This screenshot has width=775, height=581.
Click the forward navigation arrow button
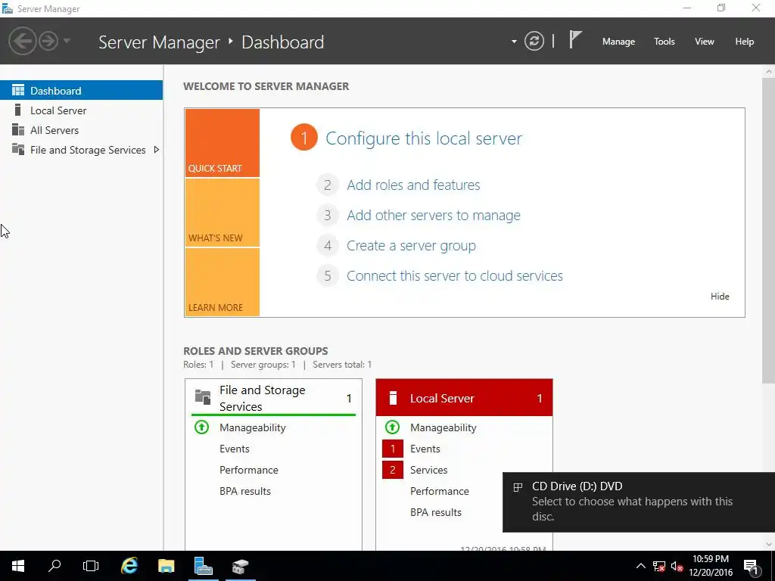click(x=48, y=41)
